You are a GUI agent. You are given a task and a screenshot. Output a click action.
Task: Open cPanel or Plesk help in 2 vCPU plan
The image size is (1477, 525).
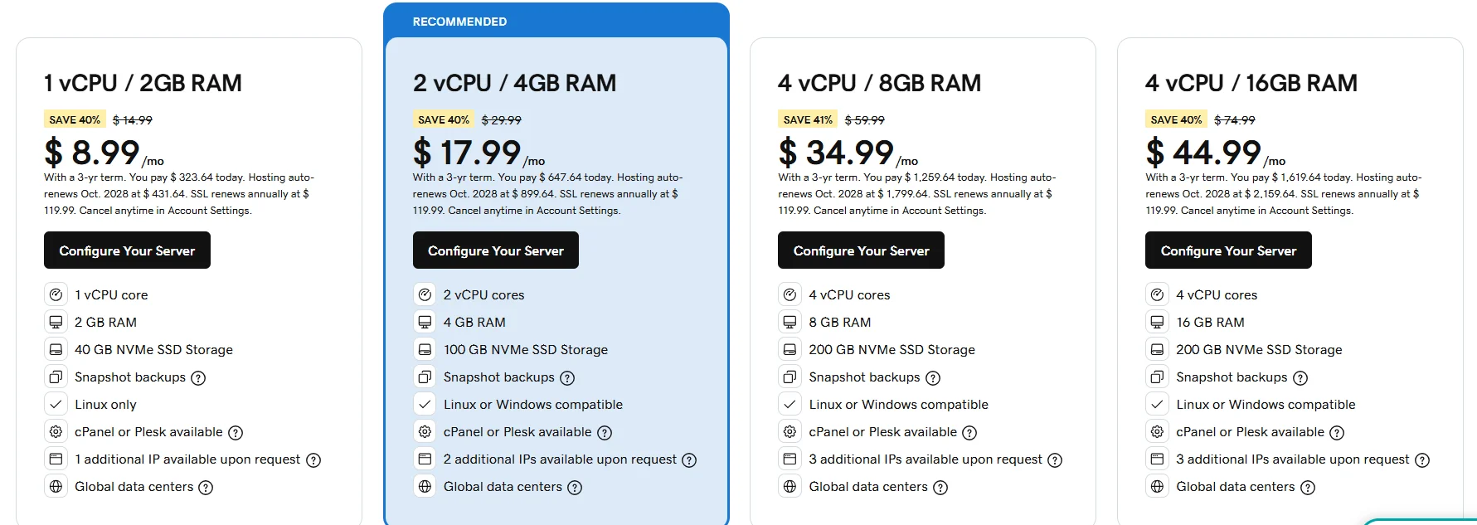tap(605, 433)
